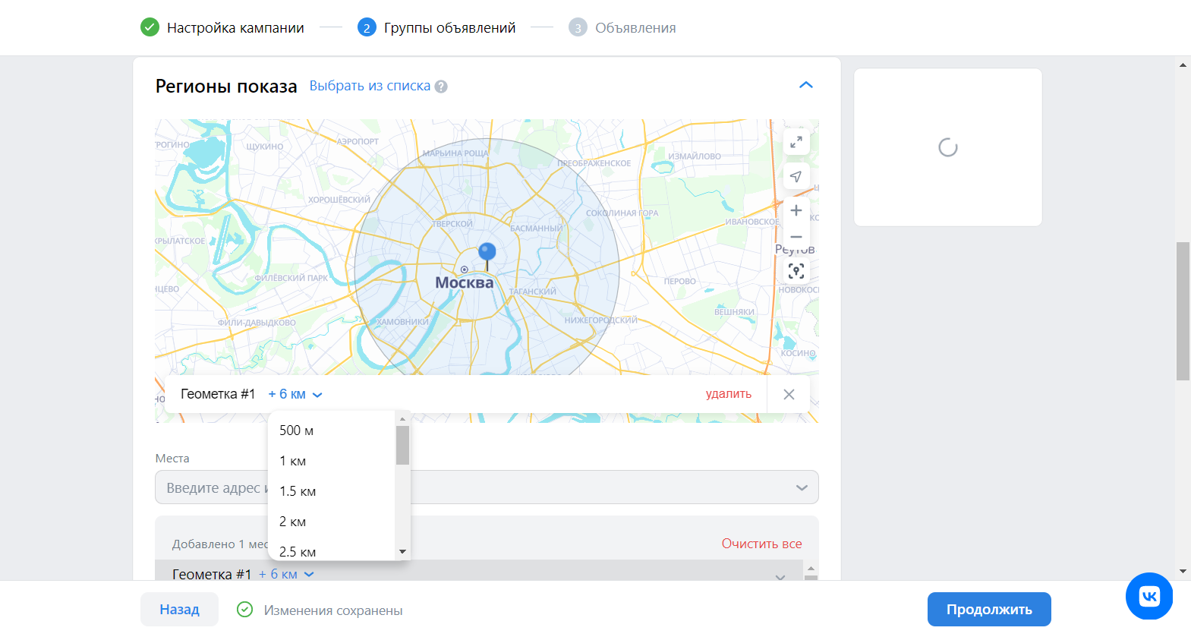Click the fit-to-geotag icon on map
This screenshot has width=1191, height=637.
(796, 271)
